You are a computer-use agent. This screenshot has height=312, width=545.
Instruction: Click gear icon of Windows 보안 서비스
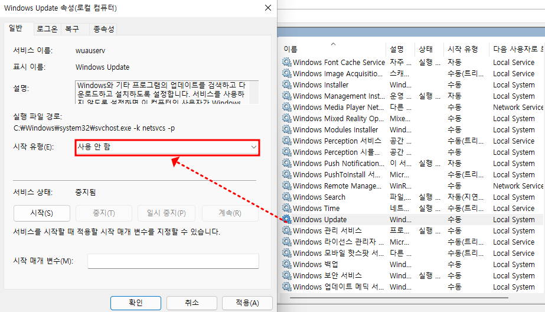(x=287, y=275)
